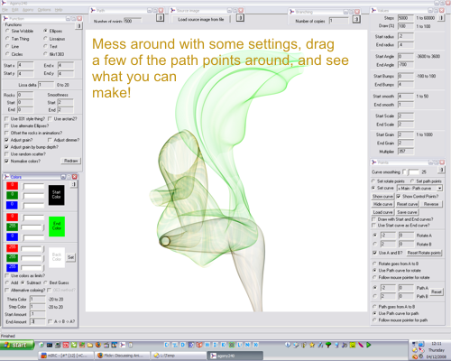This screenshot has height=361, width=451.
Task: Click the Steps input field
Action: [406, 18]
